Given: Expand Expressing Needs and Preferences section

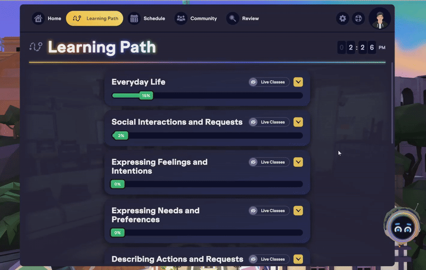Looking at the screenshot, I should click(298, 210).
